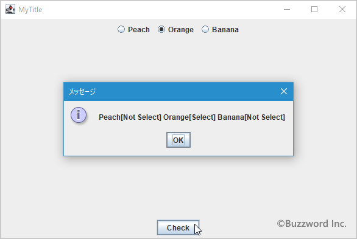The height and width of the screenshot is (239, 357).
Task: Click the blue information icon in the dialog
Action: tap(79, 115)
